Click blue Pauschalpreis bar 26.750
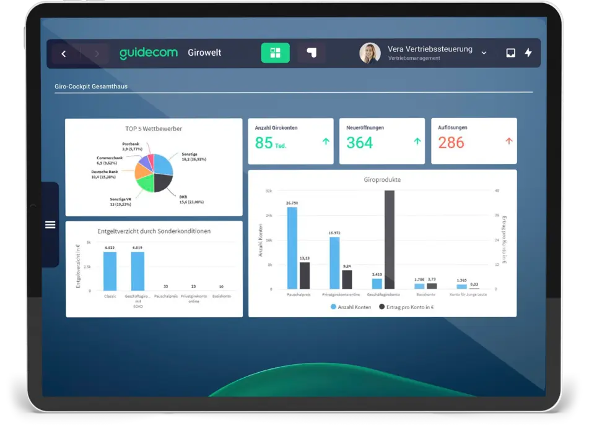589x426 pixels. click(292, 248)
